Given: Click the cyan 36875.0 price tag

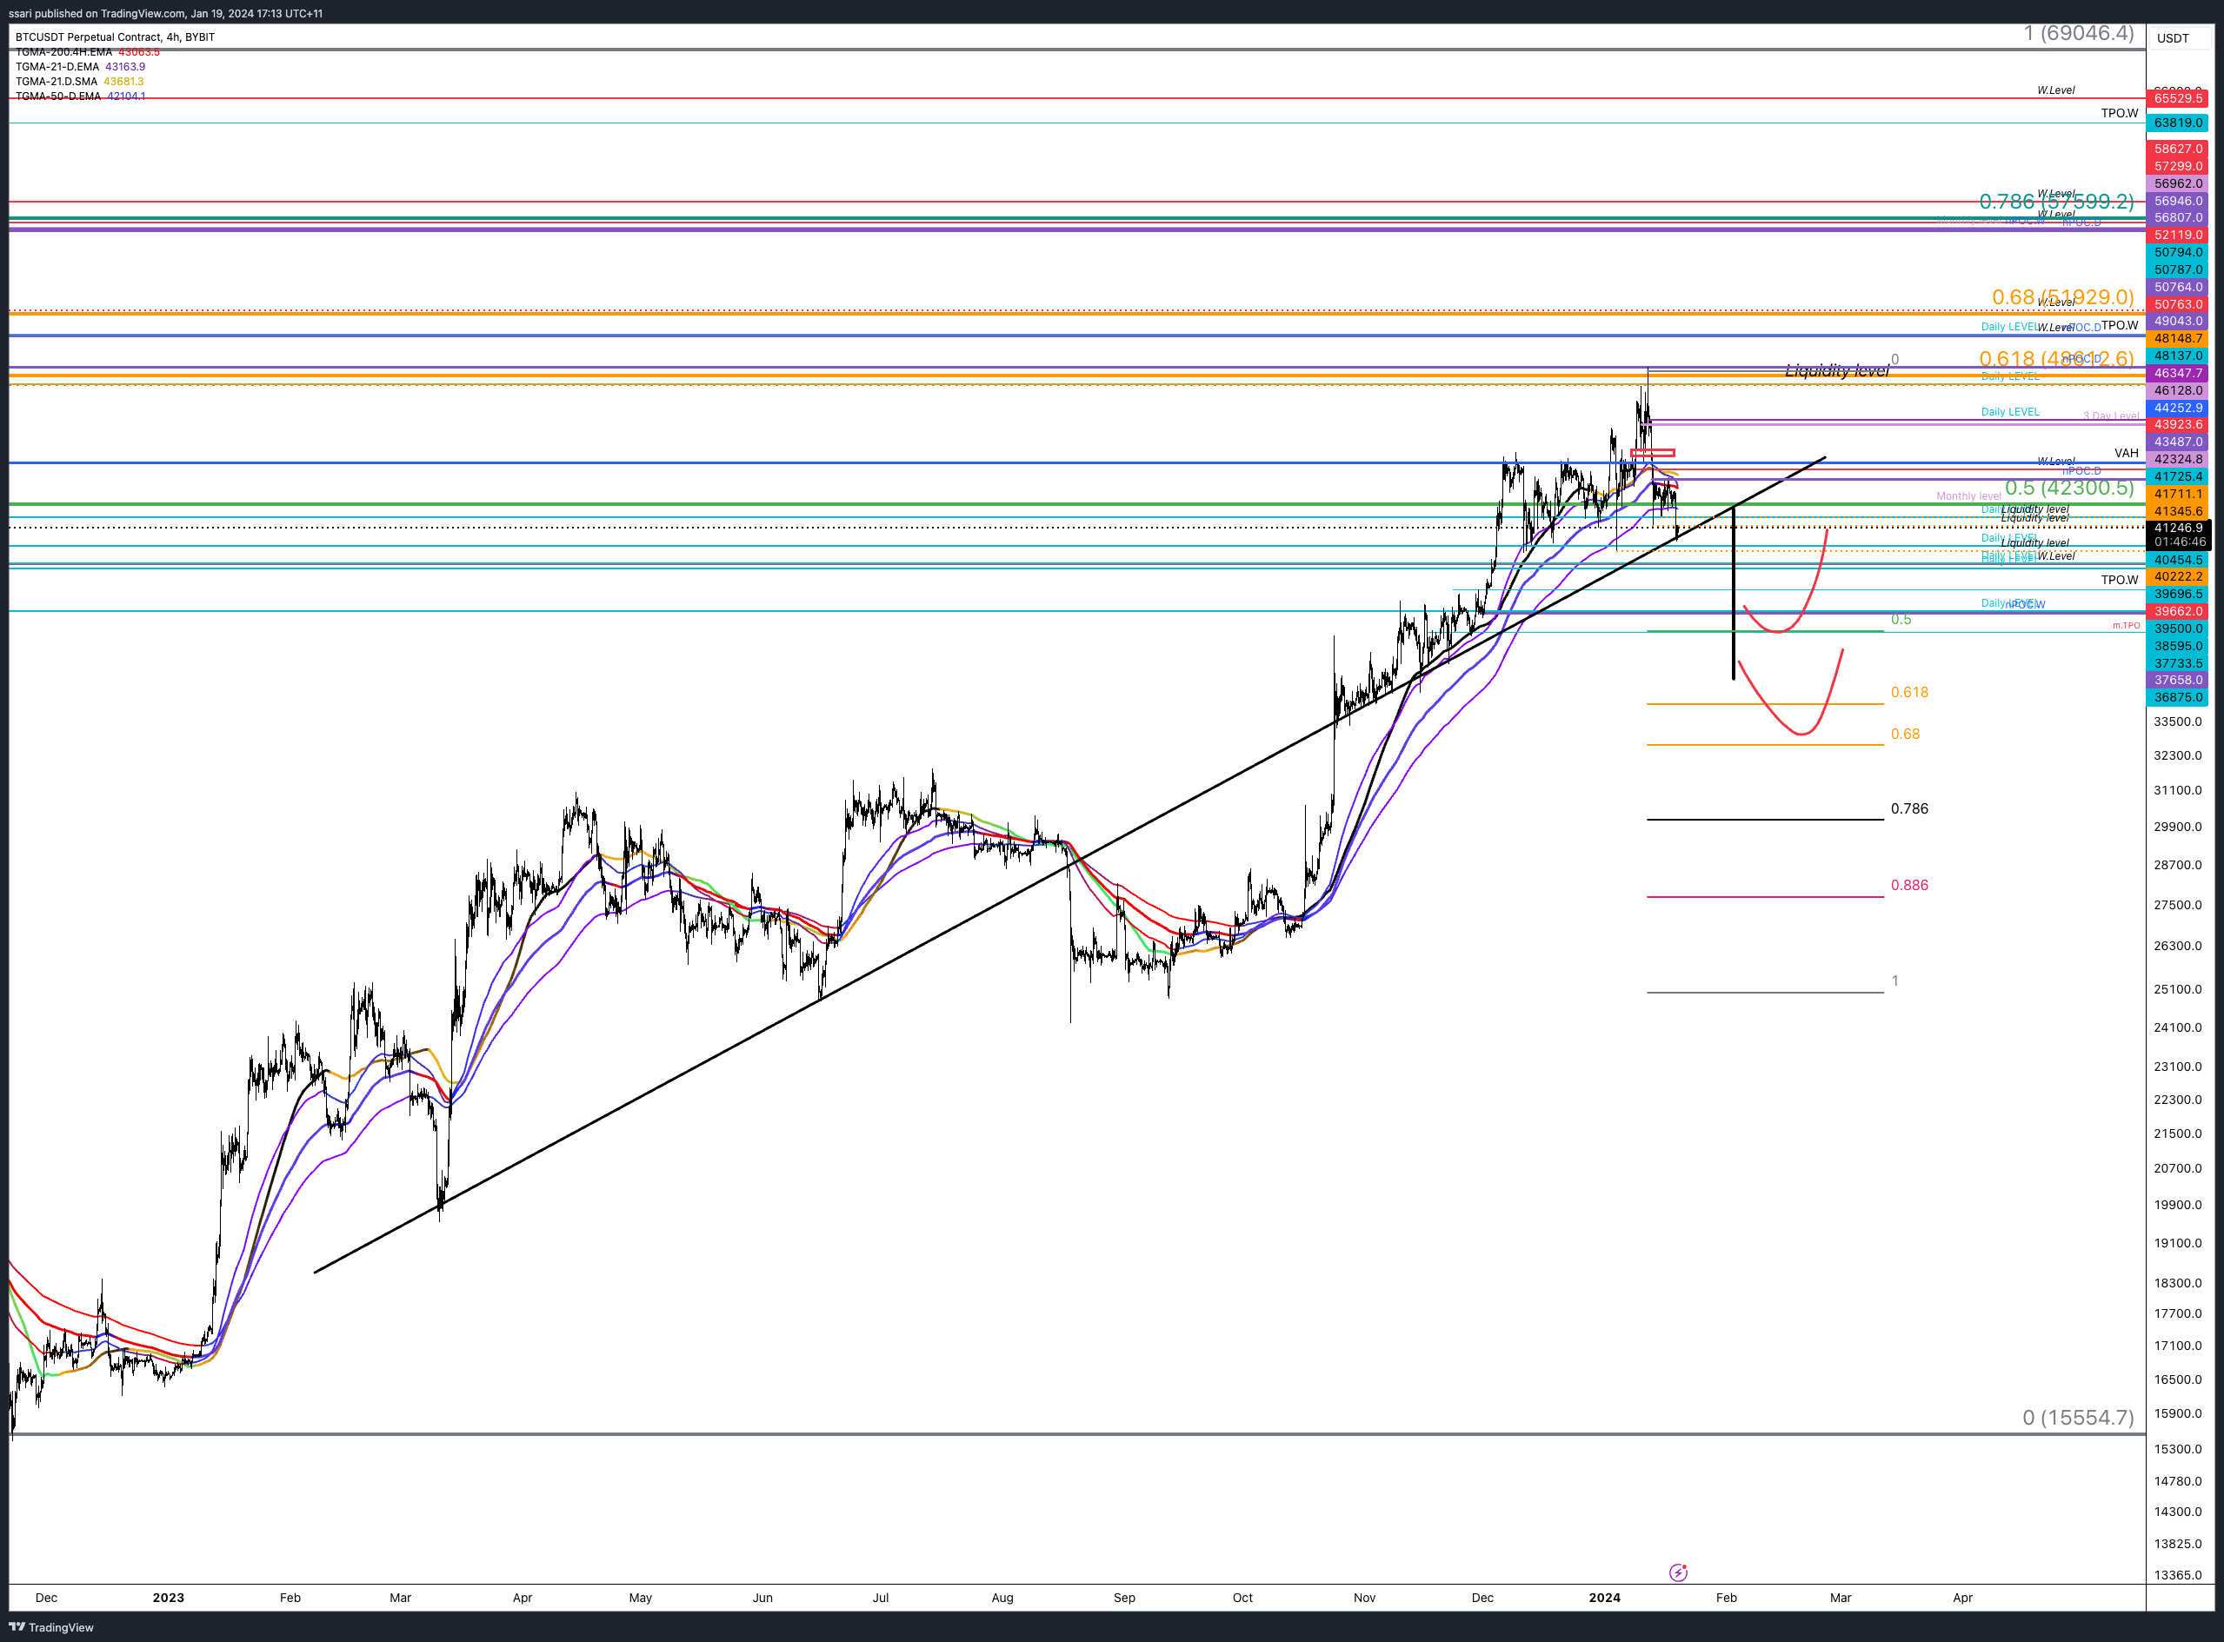Looking at the screenshot, I should click(2177, 698).
